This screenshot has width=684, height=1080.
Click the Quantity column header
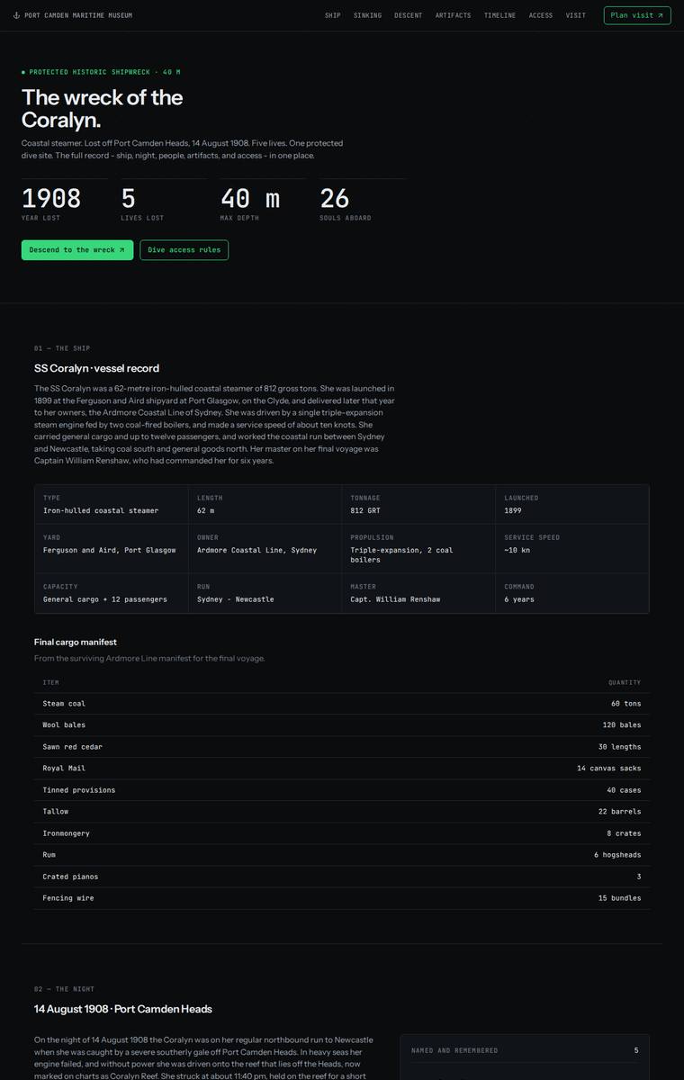(625, 682)
